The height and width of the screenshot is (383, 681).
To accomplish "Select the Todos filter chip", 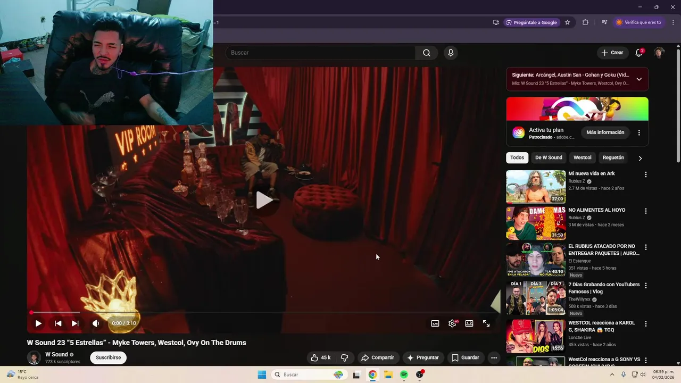I will click(517, 157).
